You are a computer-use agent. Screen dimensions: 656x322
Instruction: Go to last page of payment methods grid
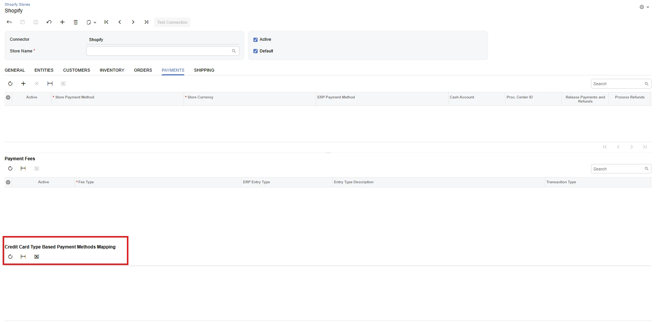point(645,147)
